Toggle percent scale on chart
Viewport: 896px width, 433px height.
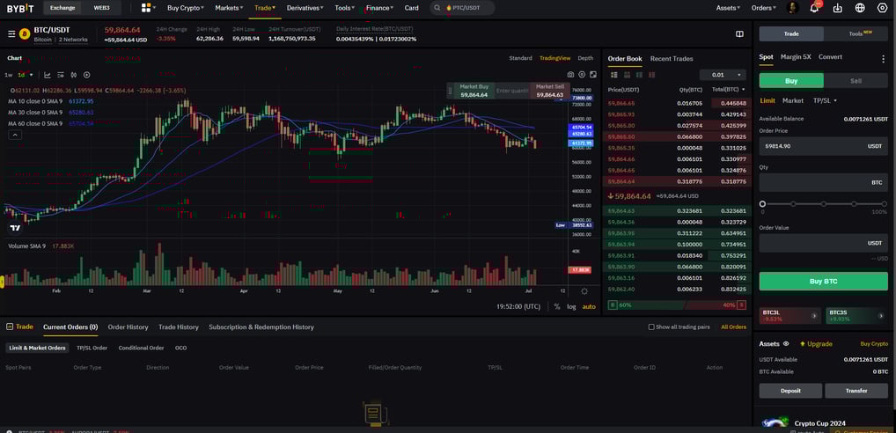pyautogui.click(x=557, y=307)
